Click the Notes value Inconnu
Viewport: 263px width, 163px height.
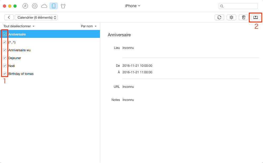point(128,100)
